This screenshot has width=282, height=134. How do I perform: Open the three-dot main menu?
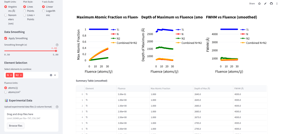tap(277, 4)
